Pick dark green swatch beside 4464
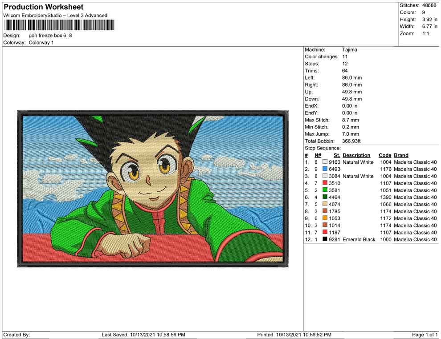Image resolution: width=441 pixels, height=339 pixels. 325,197
